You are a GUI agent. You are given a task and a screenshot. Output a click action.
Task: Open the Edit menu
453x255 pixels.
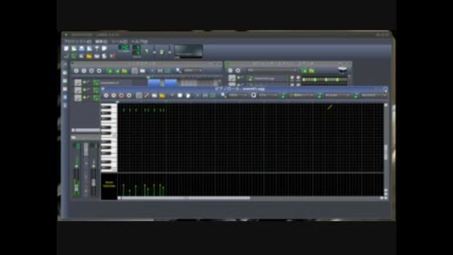click(101, 42)
